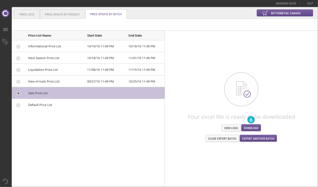Click the shopping cart icon
Image resolution: width=318 pixels, height=187 pixels.
[x=264, y=13]
